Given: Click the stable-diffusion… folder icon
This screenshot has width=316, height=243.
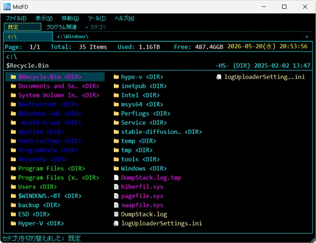Looking at the screenshot, I should (116, 132).
